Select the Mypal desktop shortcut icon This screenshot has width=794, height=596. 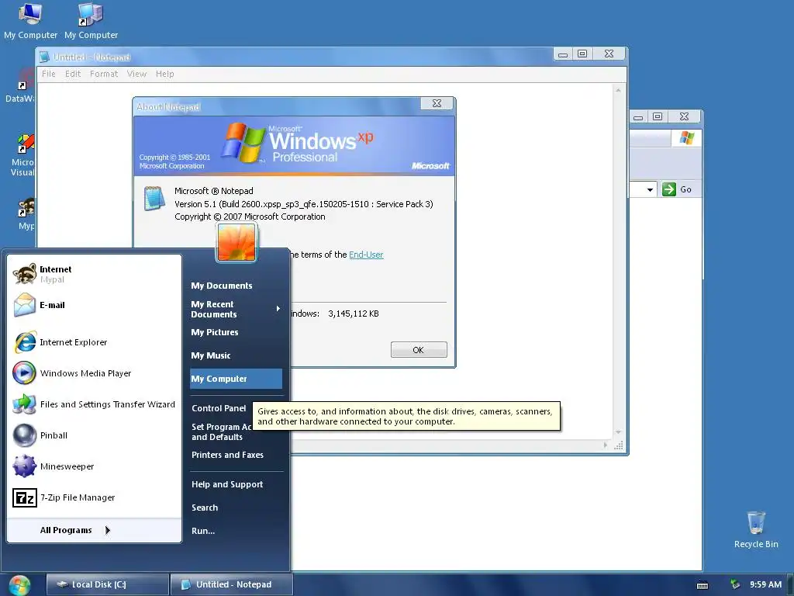click(26, 214)
